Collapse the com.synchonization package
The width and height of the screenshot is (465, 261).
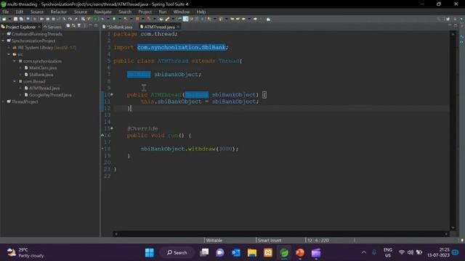point(15,61)
